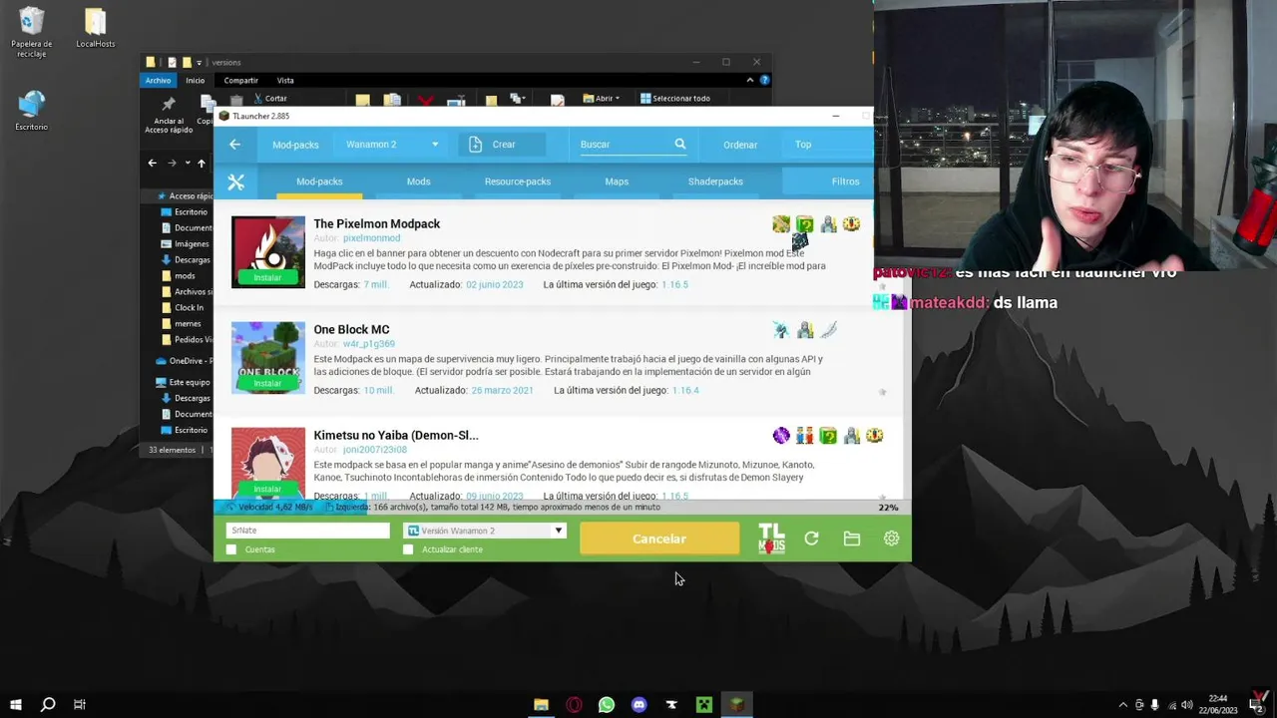Open the Archivo menu in Explorer
This screenshot has width=1277, height=718.
tap(158, 80)
